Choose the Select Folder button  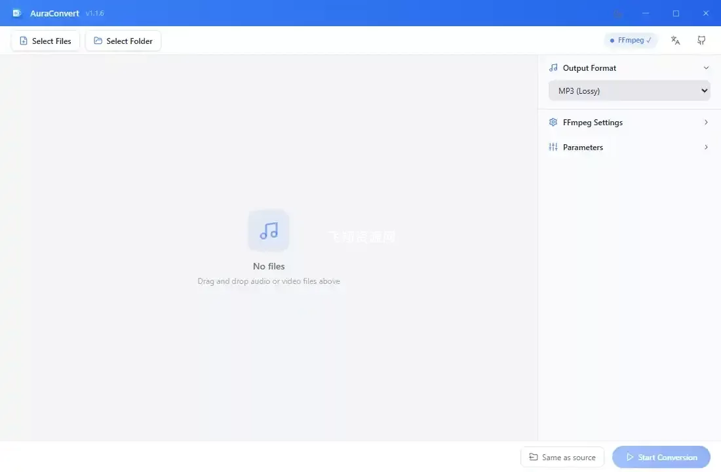(123, 41)
